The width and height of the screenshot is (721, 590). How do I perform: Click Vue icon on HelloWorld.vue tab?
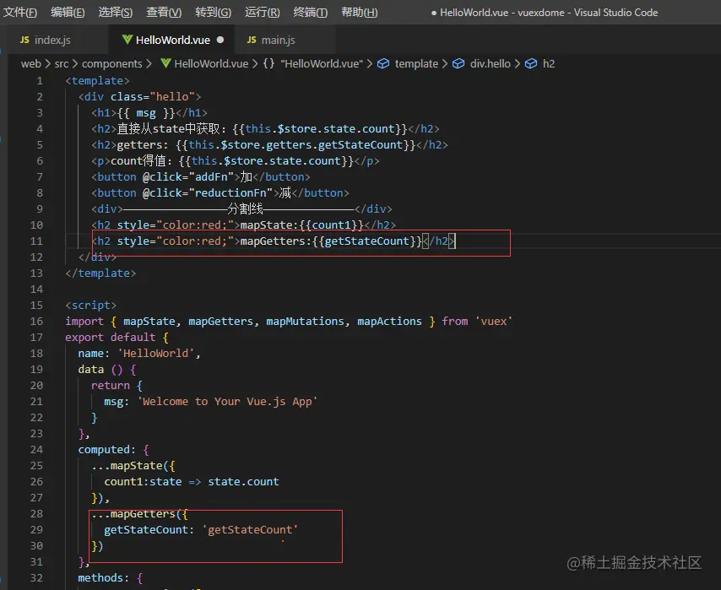127,40
